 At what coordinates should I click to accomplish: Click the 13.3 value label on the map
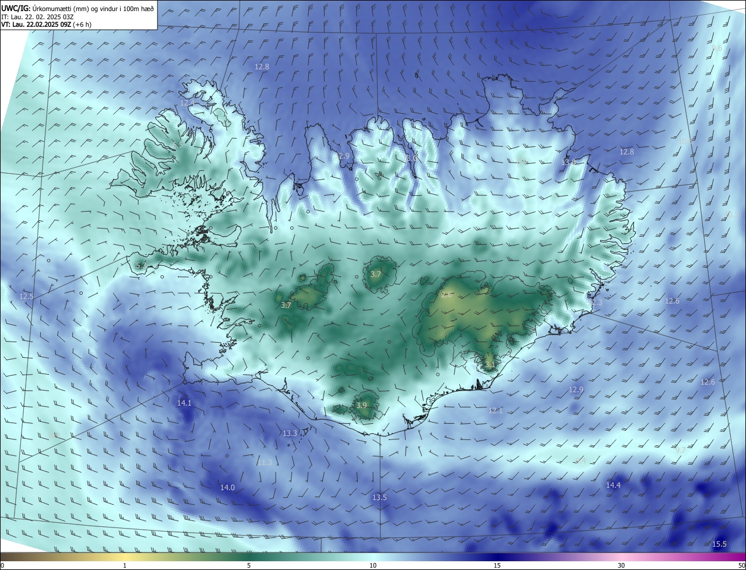click(x=290, y=433)
